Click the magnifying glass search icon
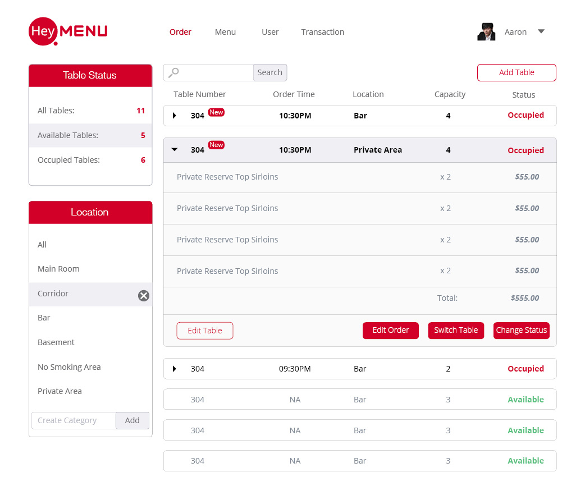This screenshot has height=495, width=585. pyautogui.click(x=174, y=72)
